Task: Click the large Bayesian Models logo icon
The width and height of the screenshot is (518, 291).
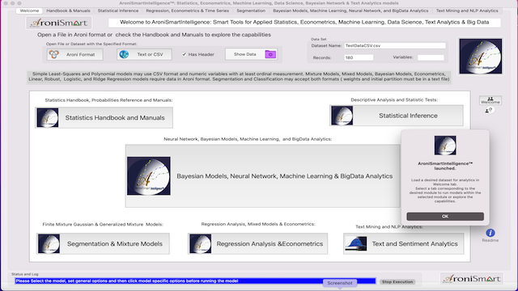Action: (x=149, y=176)
